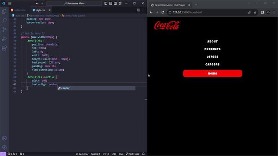Viewport: 278px width, 156px height.
Task: Click the browser back arrow
Action: click(151, 12)
